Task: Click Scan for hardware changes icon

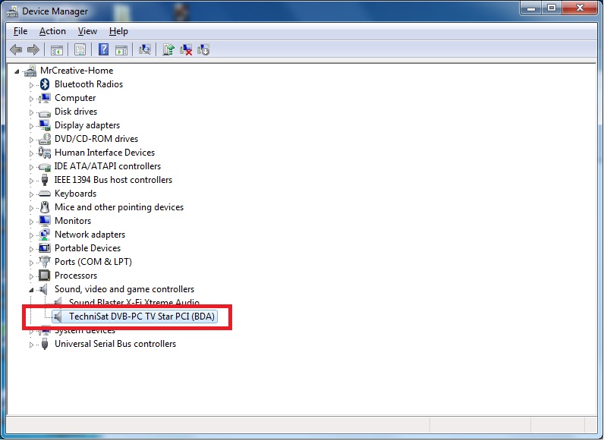Action: pyautogui.click(x=145, y=50)
